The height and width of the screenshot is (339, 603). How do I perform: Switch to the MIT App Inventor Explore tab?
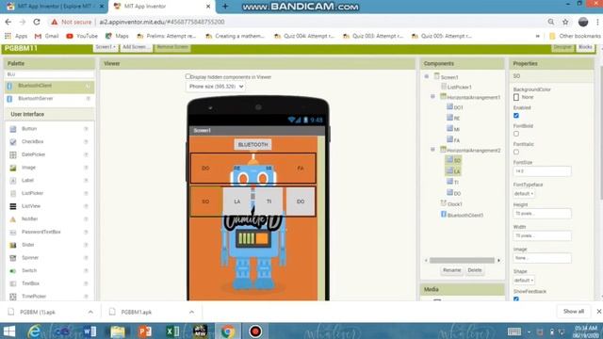(x=53, y=7)
